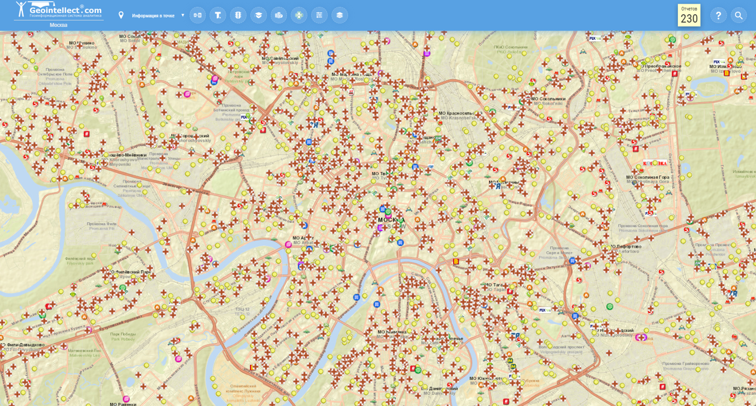Open the coins finance icon
The height and width of the screenshot is (406, 756).
(x=279, y=15)
